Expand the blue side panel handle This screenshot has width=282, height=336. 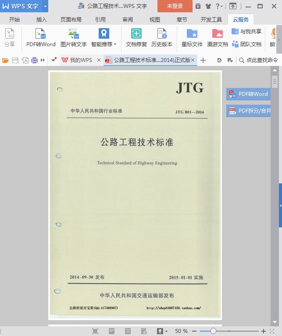coord(280,205)
